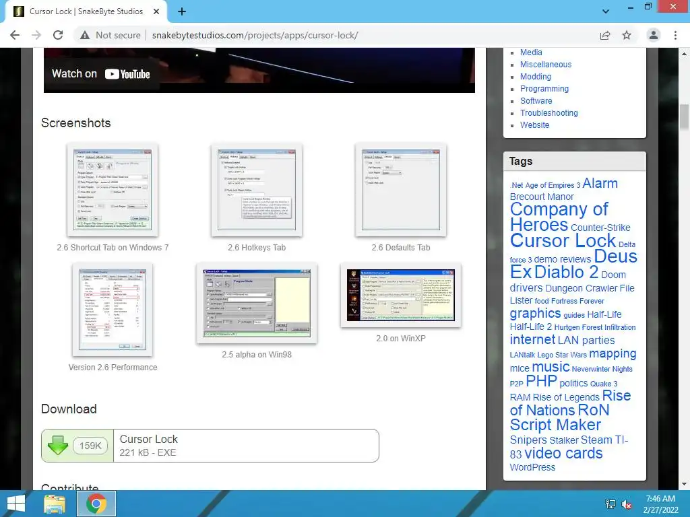690x517 pixels.
Task: Open the Modding category
Action: pos(536,77)
